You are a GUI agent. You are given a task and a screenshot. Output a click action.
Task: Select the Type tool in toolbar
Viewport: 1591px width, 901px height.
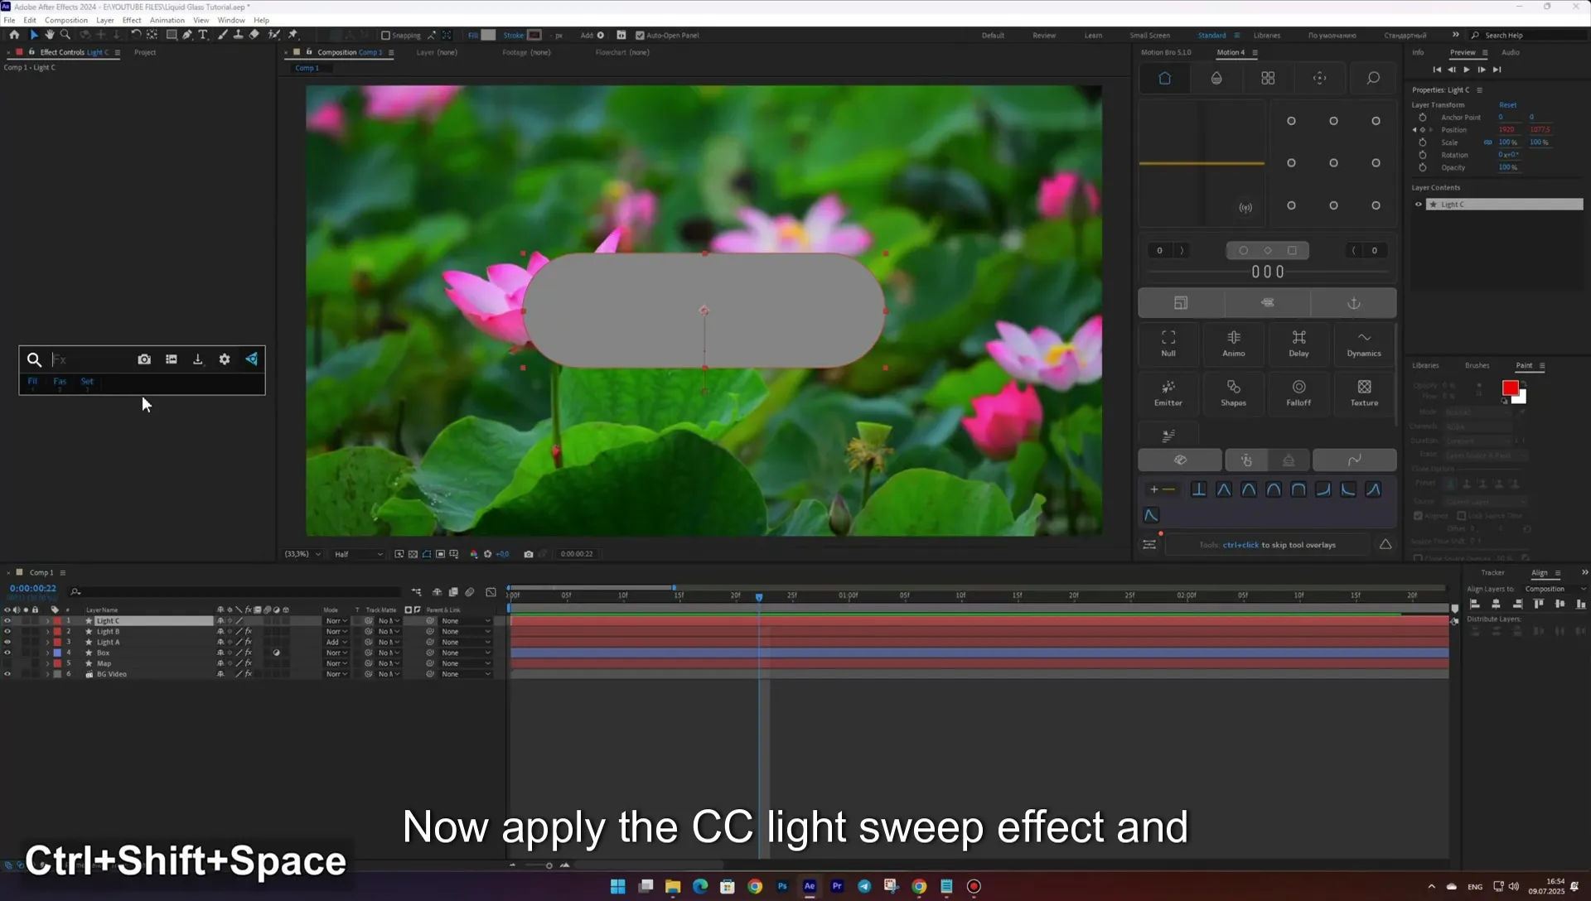click(203, 35)
